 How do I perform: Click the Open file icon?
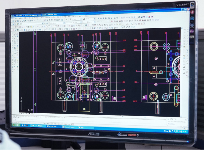pyautogui.click(x=15, y=21)
